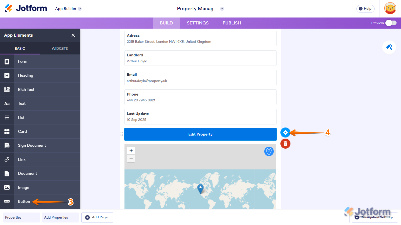
Task: Select the Form element icon
Action: (x=7, y=61)
